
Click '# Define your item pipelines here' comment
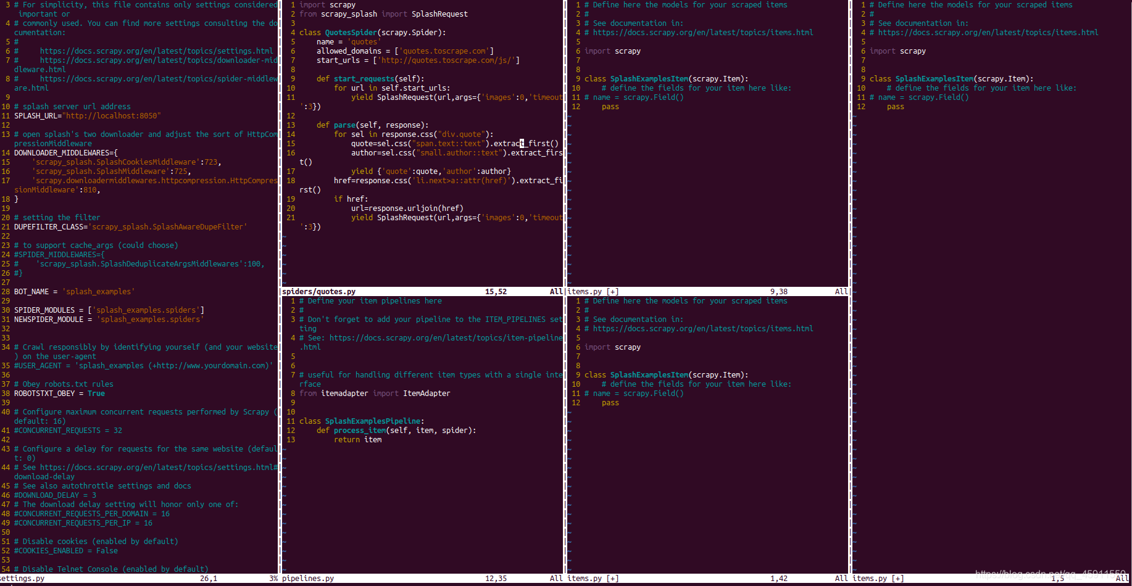[370, 301]
